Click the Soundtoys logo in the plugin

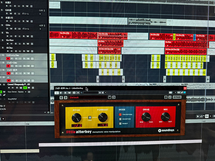pos(166,130)
